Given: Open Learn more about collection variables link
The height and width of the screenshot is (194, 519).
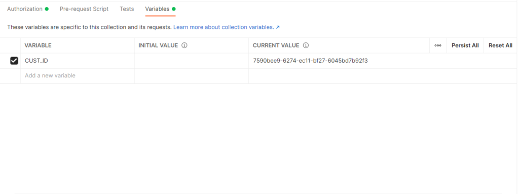Looking at the screenshot, I should [224, 27].
